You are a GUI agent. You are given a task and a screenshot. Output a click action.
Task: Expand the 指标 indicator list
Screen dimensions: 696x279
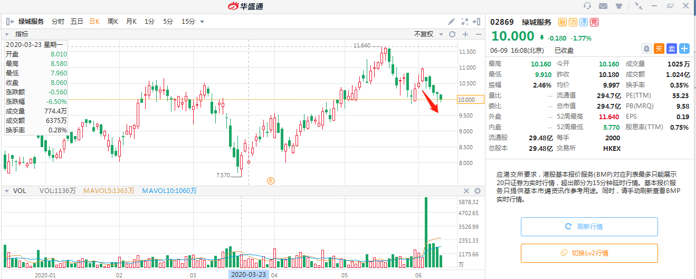(8, 34)
